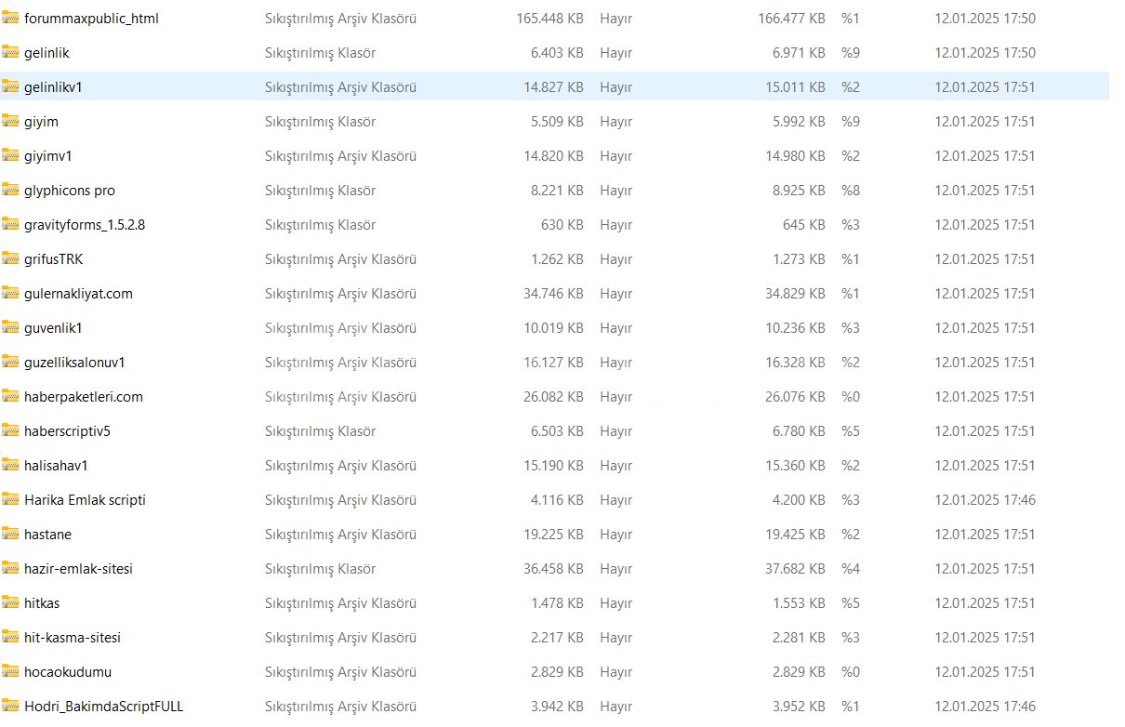The image size is (1125, 727).
Task: Click the file name hitkas
Action: tap(42, 603)
